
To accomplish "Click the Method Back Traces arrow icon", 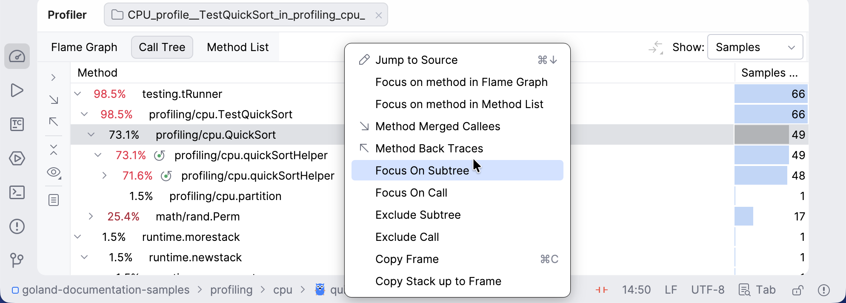I will [x=363, y=148].
